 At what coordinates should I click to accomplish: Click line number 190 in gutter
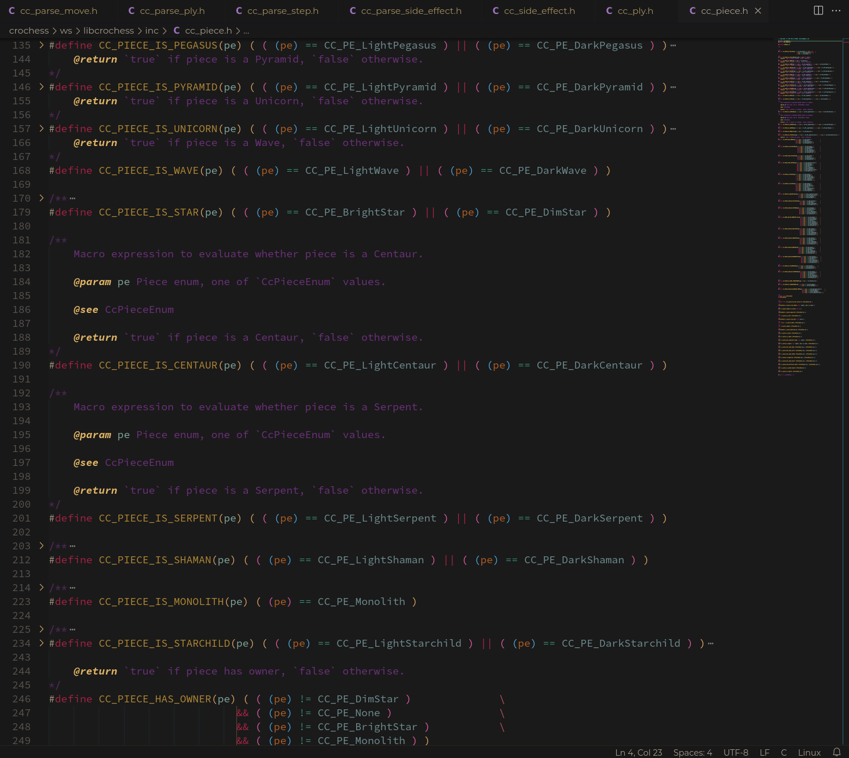coord(21,365)
